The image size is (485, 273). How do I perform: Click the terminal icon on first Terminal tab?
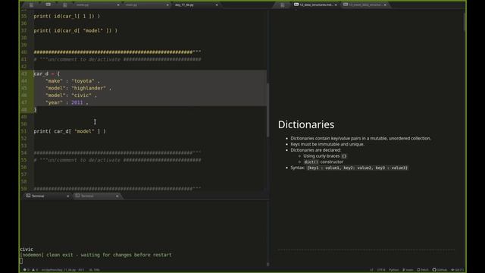(x=28, y=196)
